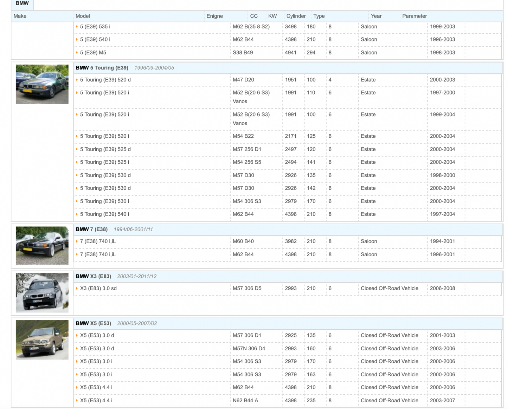This screenshot has width=508, height=409.
Task: Select the 5 (E39) 535 i model link
Action: tap(95, 27)
